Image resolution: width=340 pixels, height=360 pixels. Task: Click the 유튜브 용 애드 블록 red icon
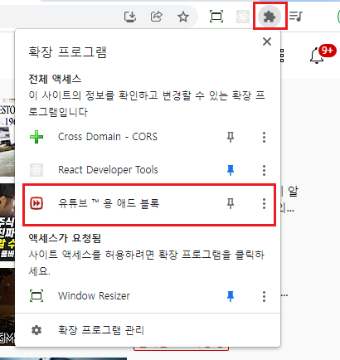(x=36, y=203)
